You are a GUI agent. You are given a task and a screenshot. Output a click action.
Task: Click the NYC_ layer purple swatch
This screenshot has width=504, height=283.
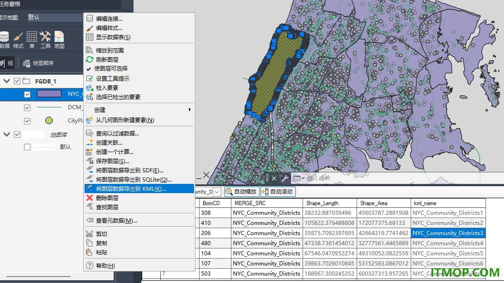click(49, 94)
